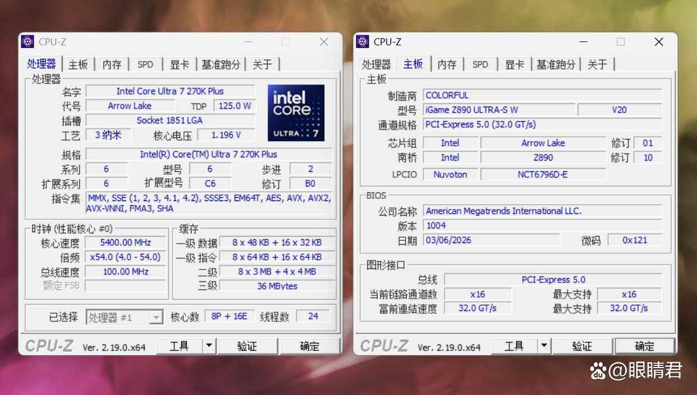Screen dimensions: 697x395
Task: Click the 36 MBytes L3 cache value
Action: point(277,286)
